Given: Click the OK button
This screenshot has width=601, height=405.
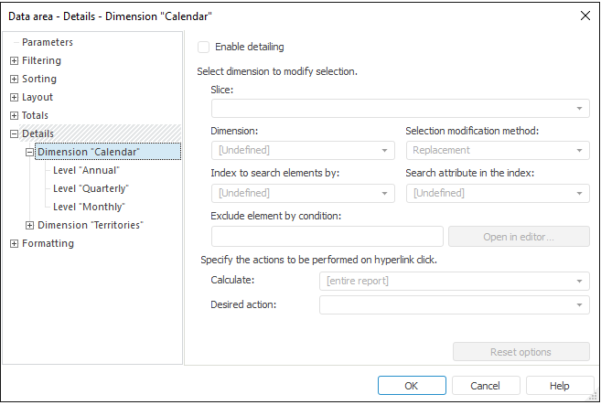Looking at the screenshot, I should pyautogui.click(x=412, y=386).
